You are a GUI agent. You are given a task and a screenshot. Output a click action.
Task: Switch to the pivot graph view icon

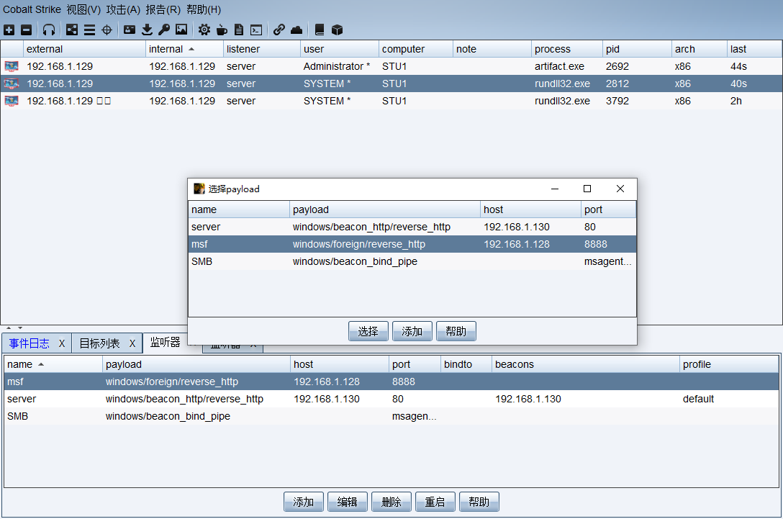point(72,30)
